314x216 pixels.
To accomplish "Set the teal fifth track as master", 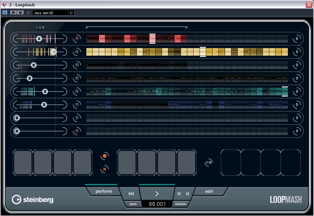I will point(77,91).
